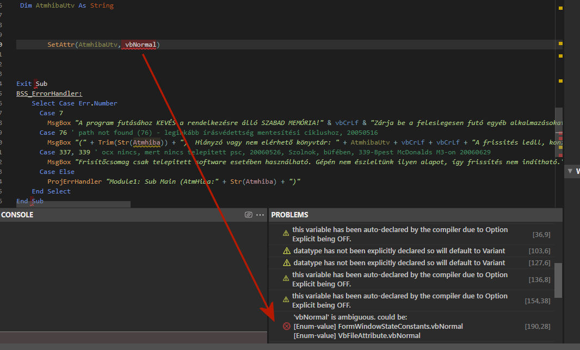Click the End Select statement
This screenshot has width=580, height=350.
click(51, 191)
